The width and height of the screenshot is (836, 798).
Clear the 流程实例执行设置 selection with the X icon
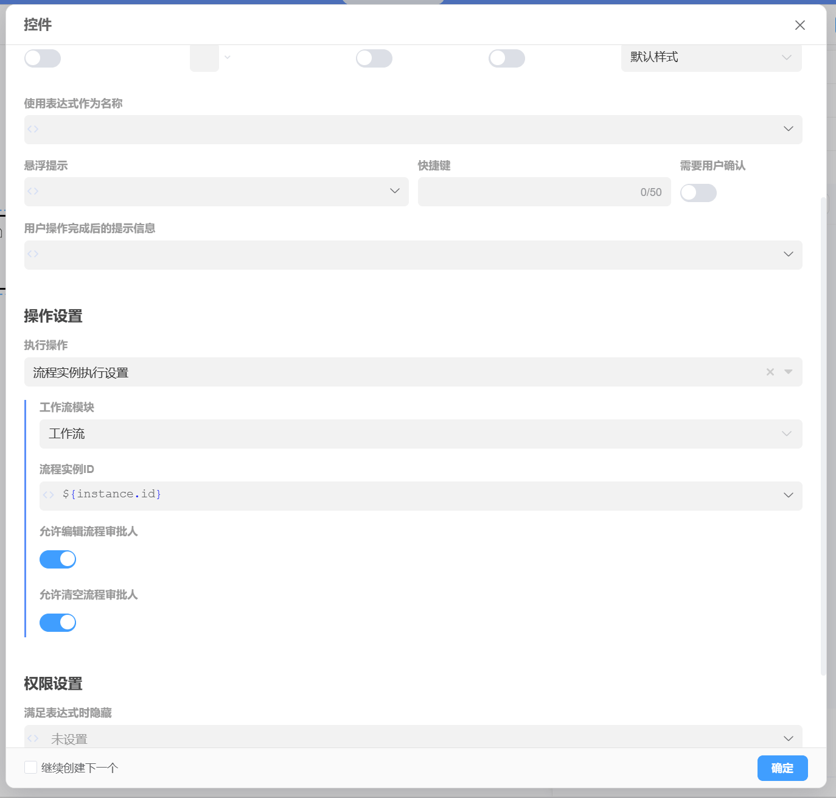pos(770,372)
